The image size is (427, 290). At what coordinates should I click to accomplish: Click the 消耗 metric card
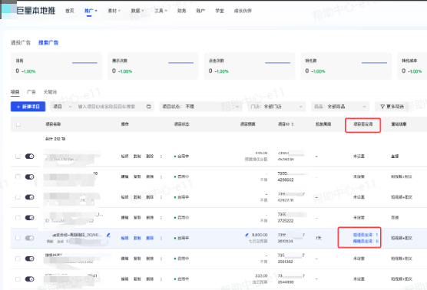tap(56, 66)
